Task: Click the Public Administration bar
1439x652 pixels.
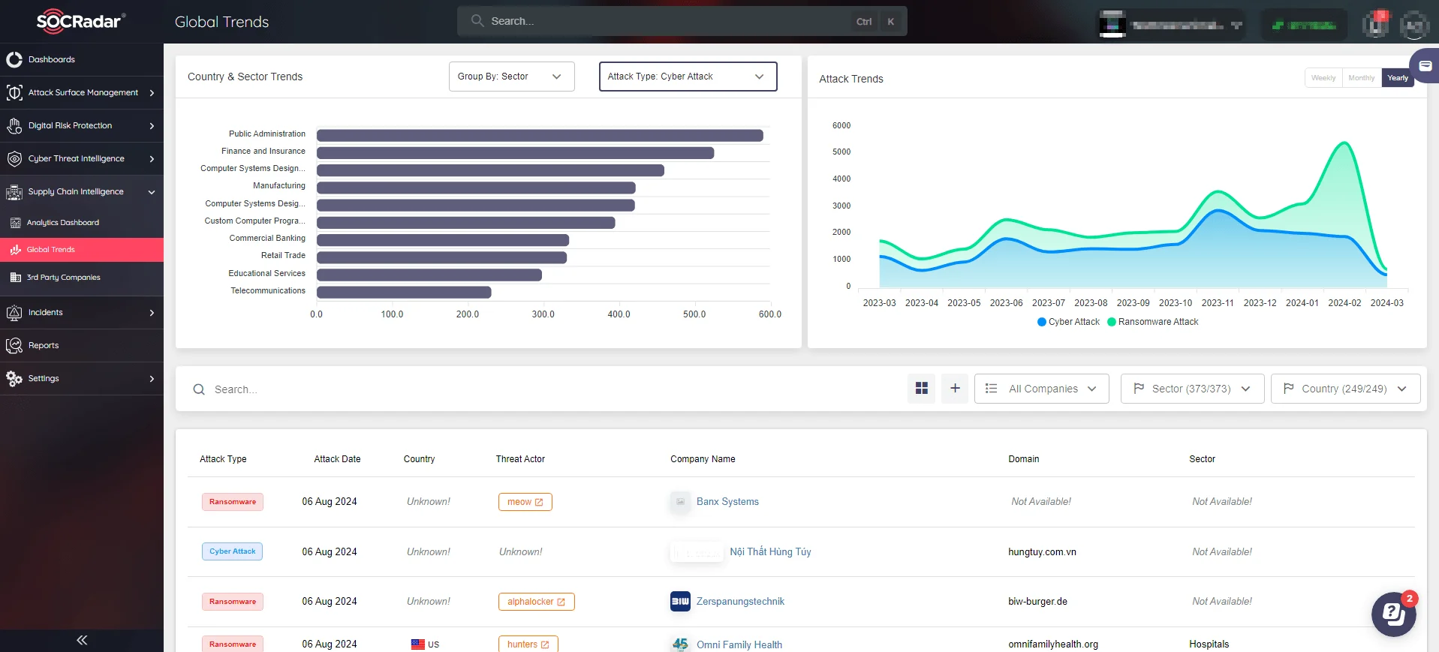Action: click(540, 136)
